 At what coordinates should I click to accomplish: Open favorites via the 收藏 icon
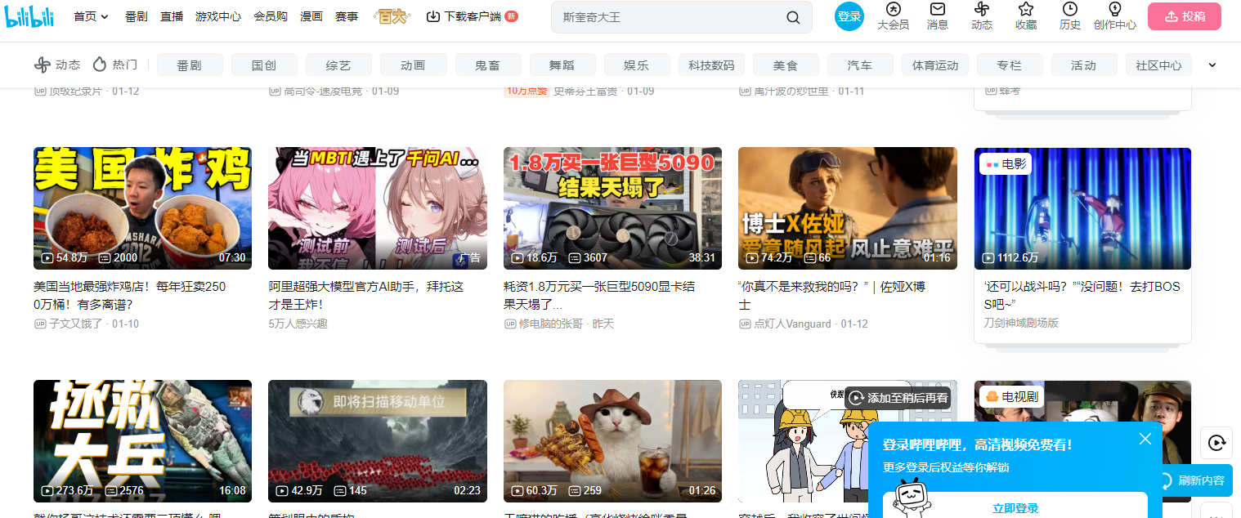tap(1026, 16)
